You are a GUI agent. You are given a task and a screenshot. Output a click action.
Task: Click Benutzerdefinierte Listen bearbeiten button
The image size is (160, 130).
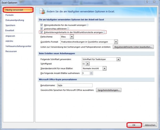133,47
